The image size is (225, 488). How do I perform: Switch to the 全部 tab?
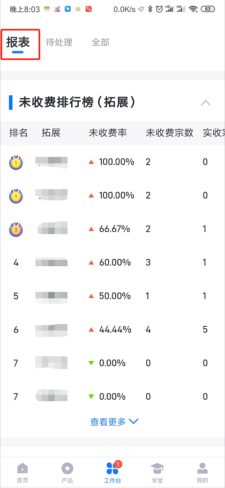pyautogui.click(x=101, y=42)
